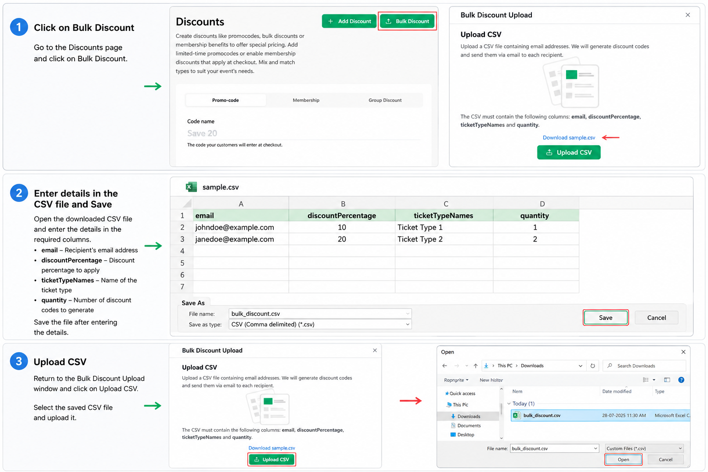Click Cancel in the Open dialog
This screenshot has height=472, width=708.
tap(665, 460)
